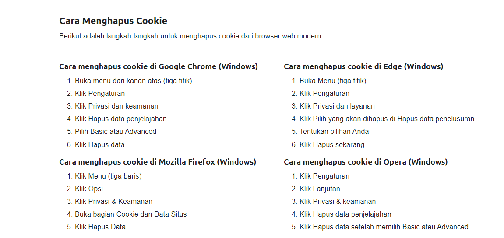Click the "Cara Menghapus Cookie" main heading
Viewport: 504px width, 238px height.
[x=113, y=21]
